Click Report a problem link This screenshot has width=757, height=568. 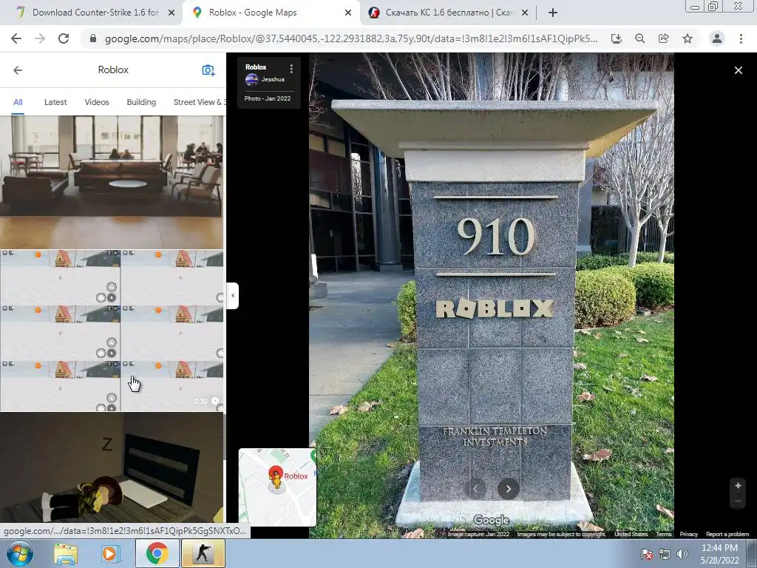[727, 534]
